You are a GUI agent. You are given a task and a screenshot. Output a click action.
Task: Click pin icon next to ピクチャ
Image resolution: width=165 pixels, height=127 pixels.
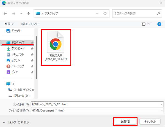tap(32, 60)
